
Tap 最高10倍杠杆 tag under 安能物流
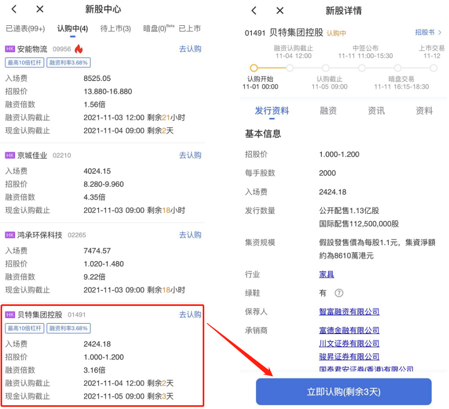[25, 63]
